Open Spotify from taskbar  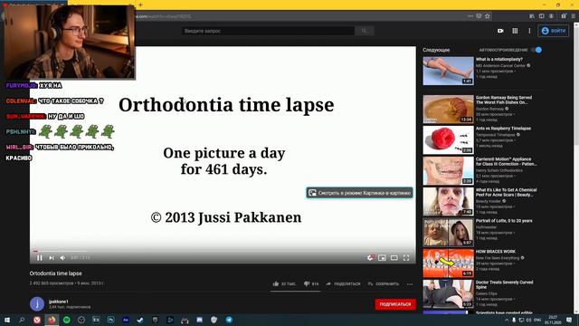(66, 320)
